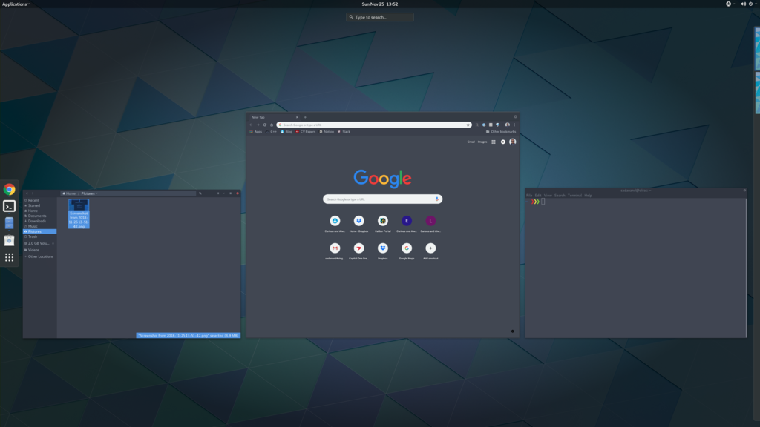Open the CV Papers bookmark
Viewport: 760px width, 427px height.
tap(305, 132)
